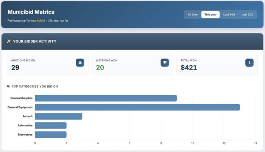Click the Automotive axis label

[25, 126]
